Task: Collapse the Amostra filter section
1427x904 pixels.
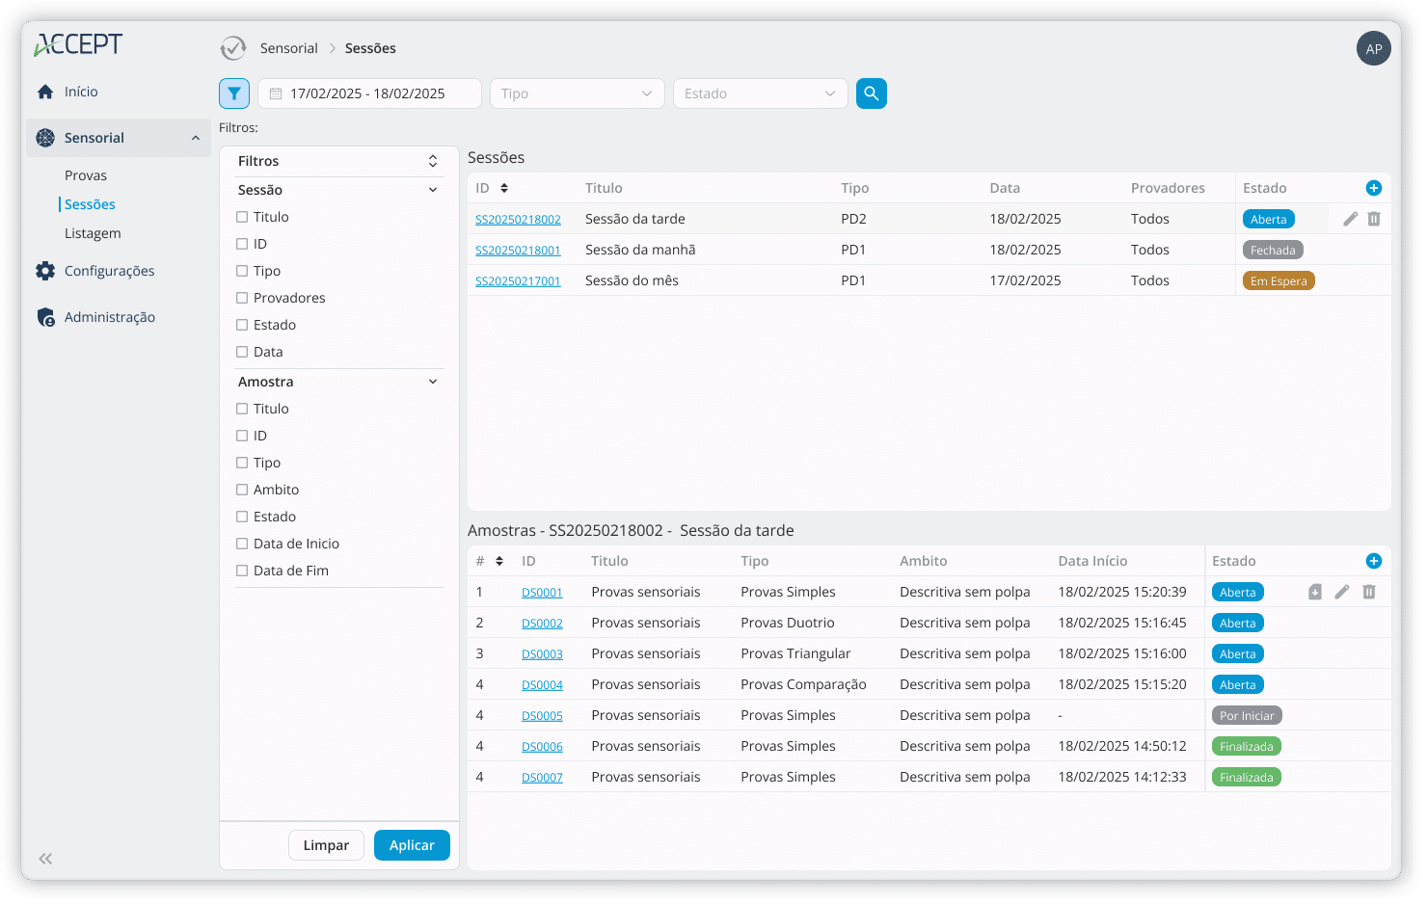Action: [433, 382]
